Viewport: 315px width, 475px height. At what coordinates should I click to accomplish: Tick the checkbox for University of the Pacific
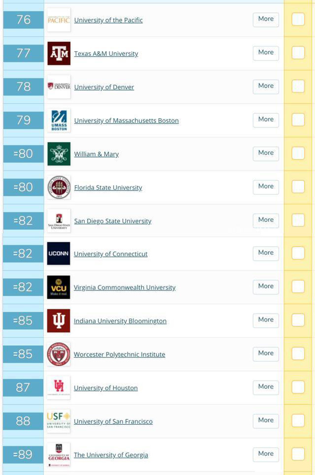298,19
